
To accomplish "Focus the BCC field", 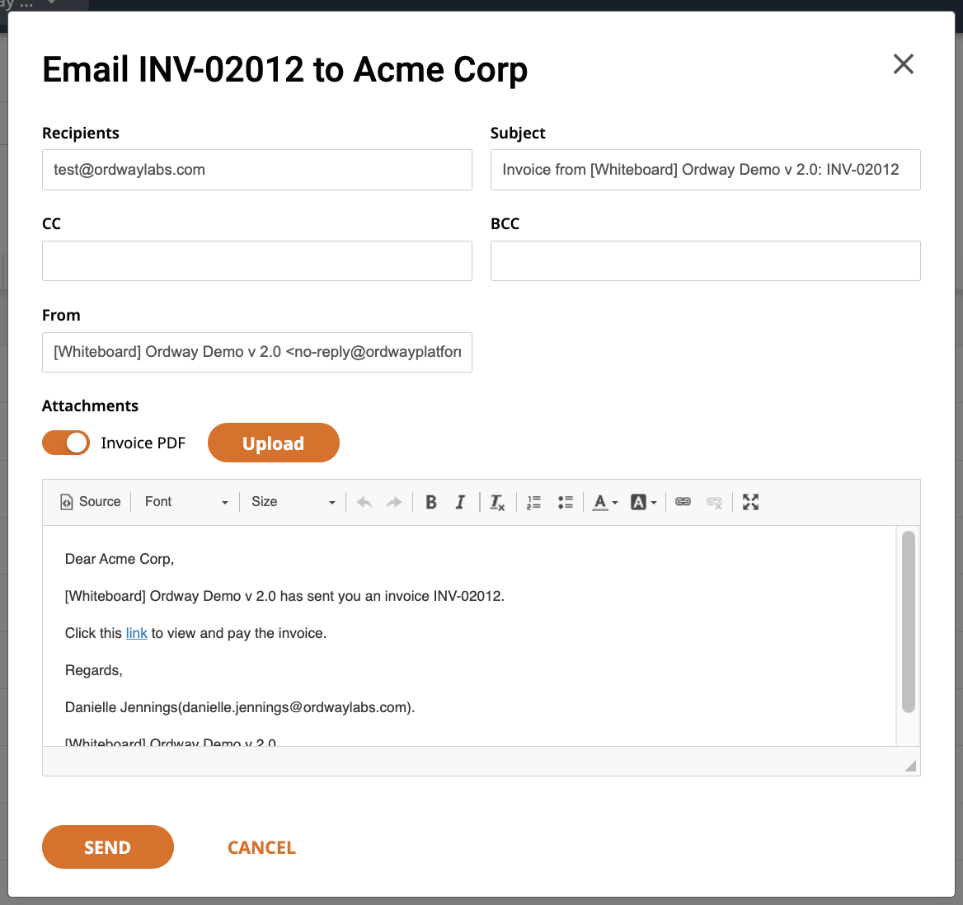I will click(x=705, y=261).
